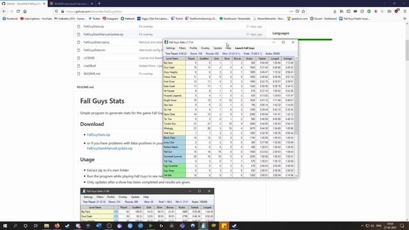Viewport: 409px width, 230px height.
Task: Select the Hoopsie Legends level name
Action: point(174,96)
